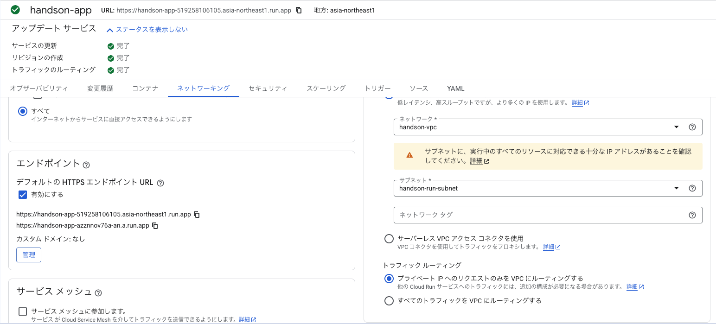Open help for エンドポイント heading
Viewport: 716px width, 324px height.
[x=86, y=165]
